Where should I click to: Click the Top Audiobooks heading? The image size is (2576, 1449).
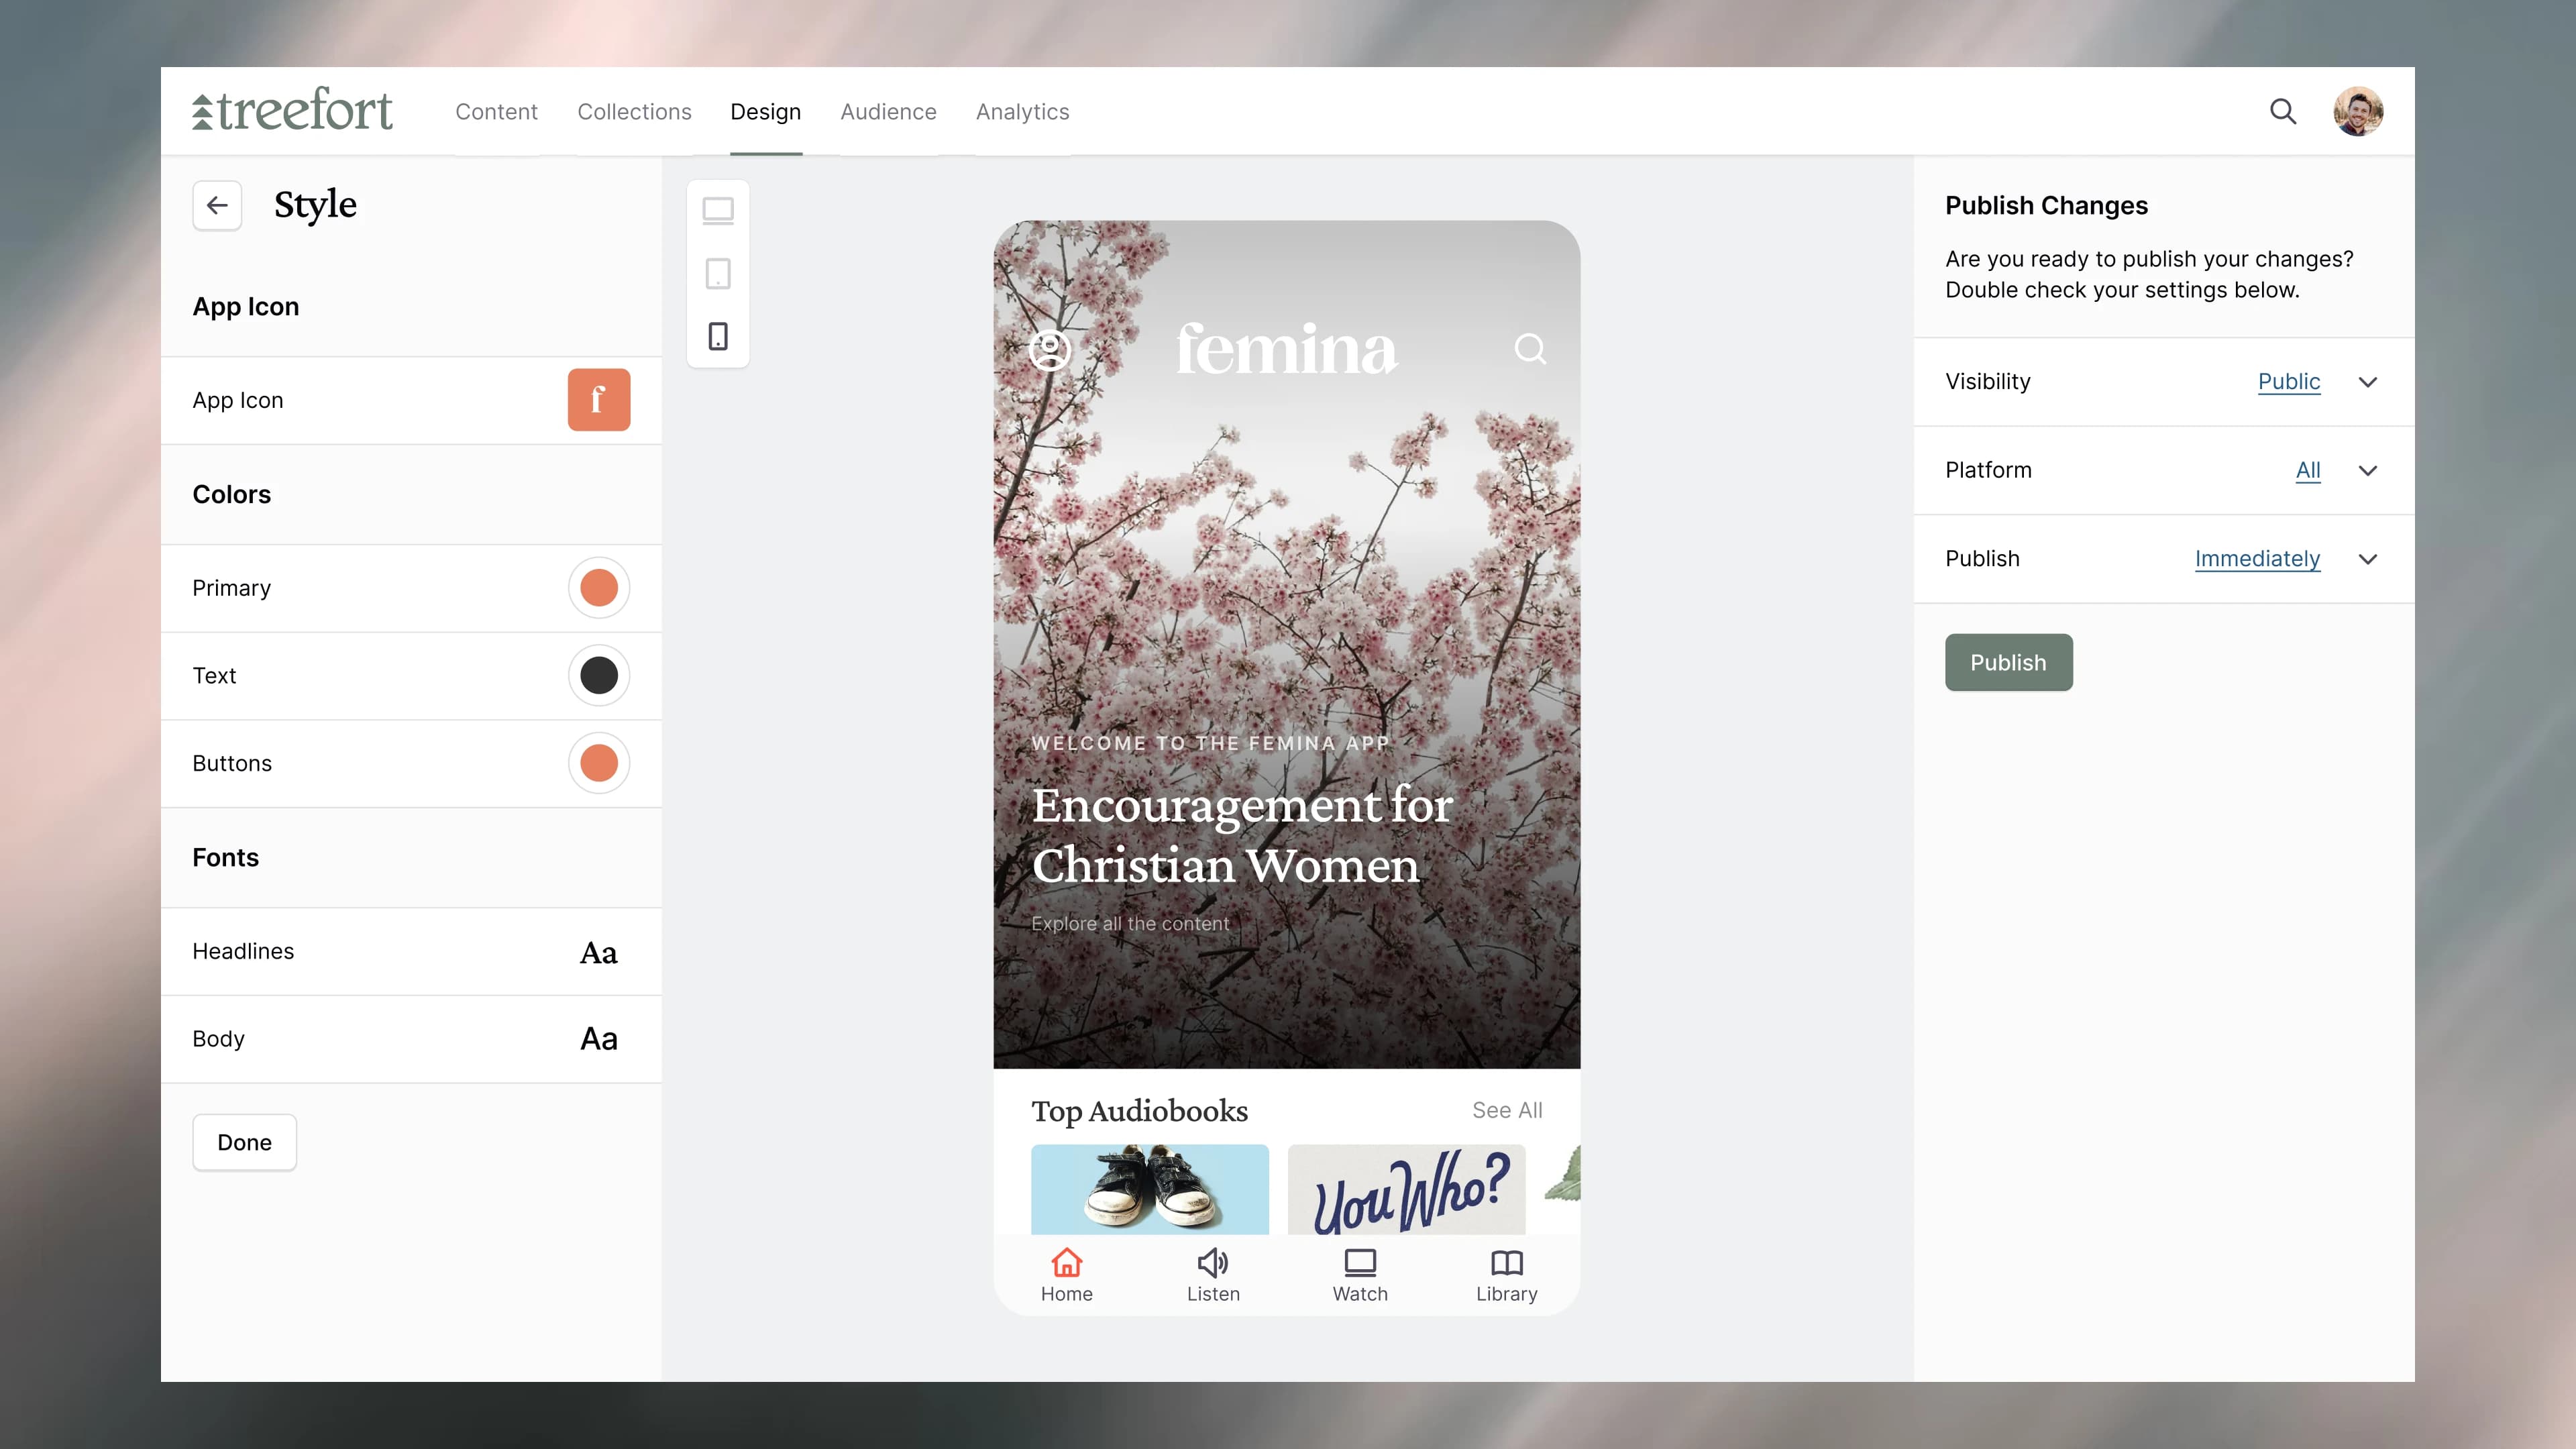point(1139,1111)
